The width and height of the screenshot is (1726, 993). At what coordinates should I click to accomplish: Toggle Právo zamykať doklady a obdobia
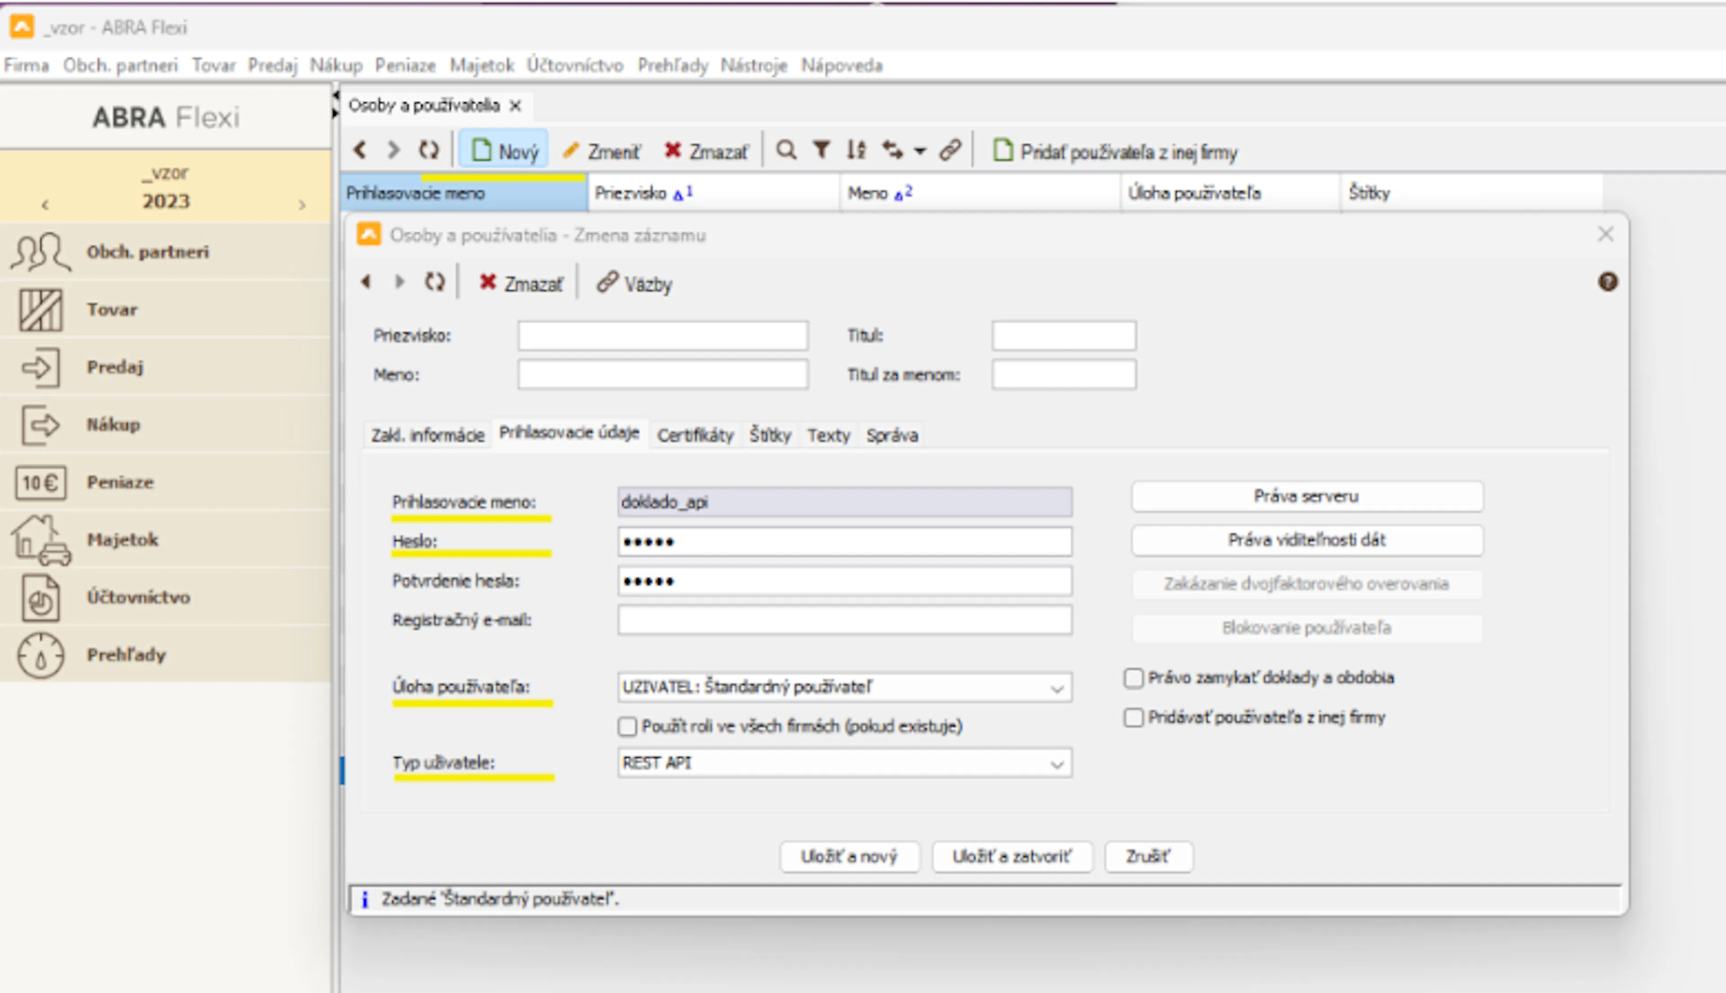click(1133, 678)
